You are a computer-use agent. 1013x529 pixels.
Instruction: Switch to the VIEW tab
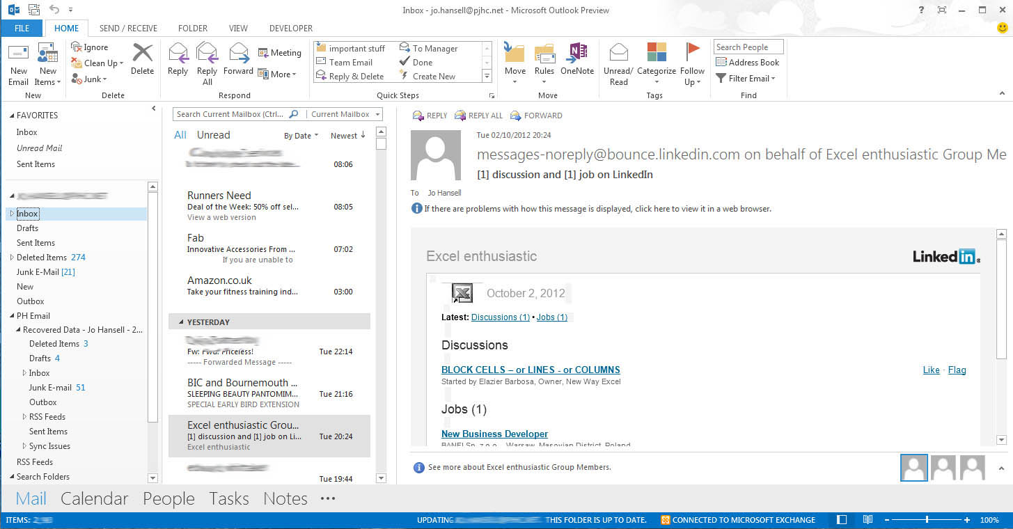(239, 29)
